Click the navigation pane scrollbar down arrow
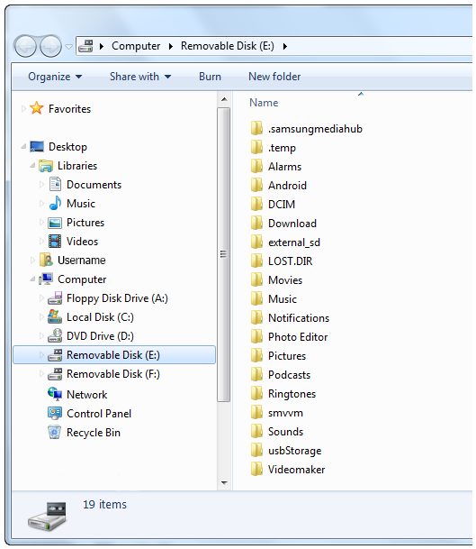476x549 pixels. click(224, 483)
